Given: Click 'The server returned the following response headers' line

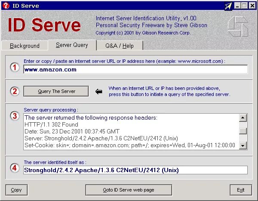Looking at the screenshot, I should [91, 118].
